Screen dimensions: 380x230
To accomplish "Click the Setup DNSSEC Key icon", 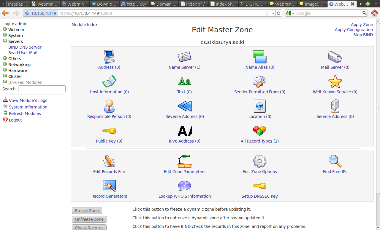I will pyautogui.click(x=259, y=186).
